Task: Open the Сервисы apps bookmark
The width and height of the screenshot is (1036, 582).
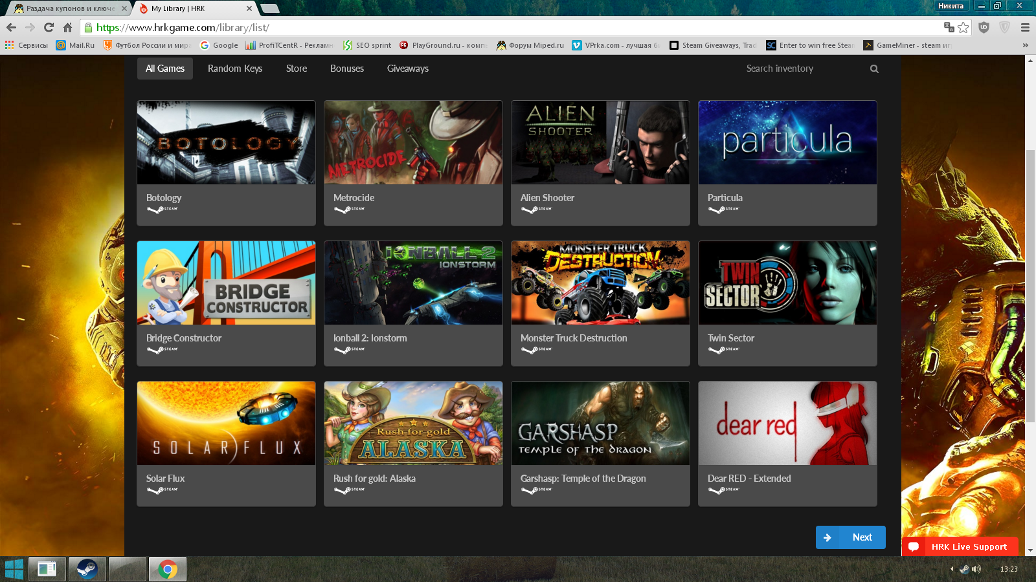Action: (27, 45)
